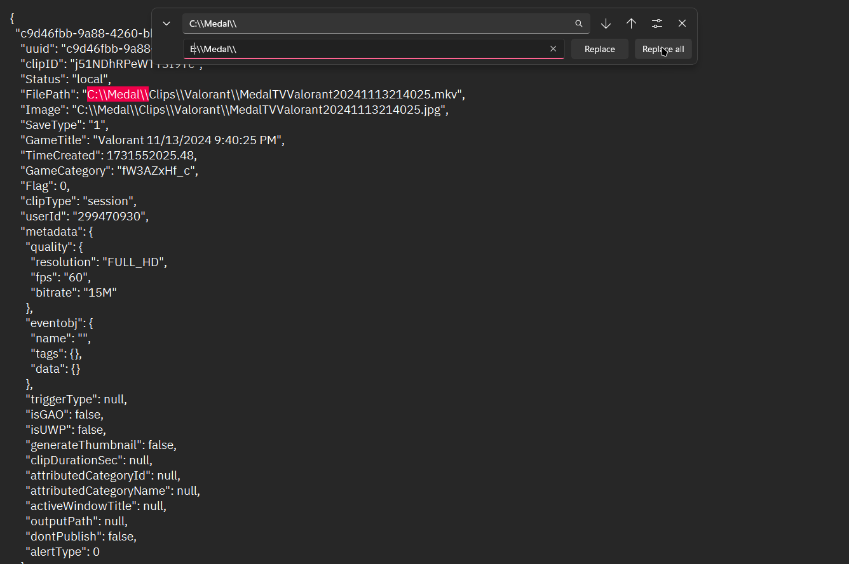This screenshot has width=849, height=564.
Task: Find previous match using the up arrow icon
Action: pos(631,23)
